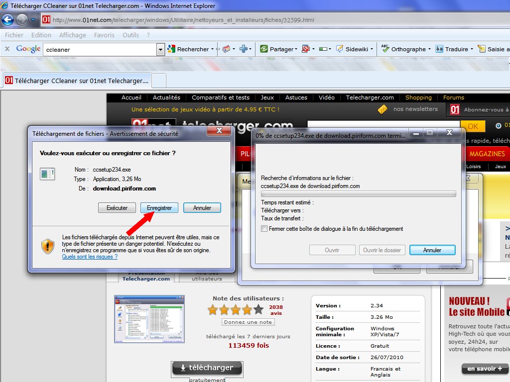This screenshot has width=510, height=382.
Task: Click the 'Quels sont les risques ?' link
Action: coord(90,257)
